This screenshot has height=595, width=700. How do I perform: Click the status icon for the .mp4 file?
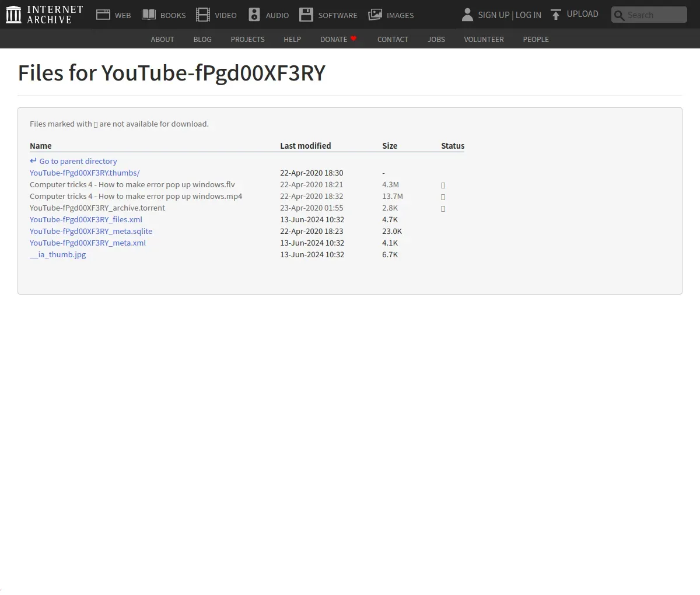pos(443,197)
